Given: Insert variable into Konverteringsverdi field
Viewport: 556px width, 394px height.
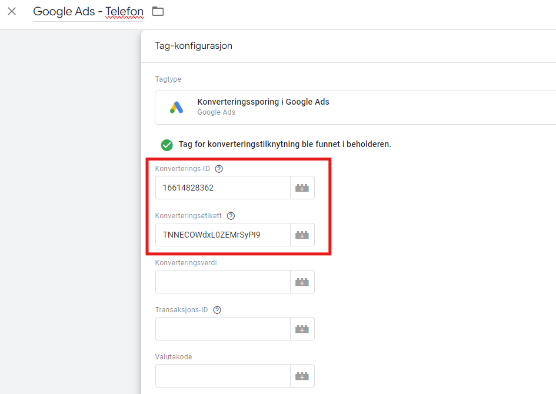Looking at the screenshot, I should pyautogui.click(x=302, y=282).
